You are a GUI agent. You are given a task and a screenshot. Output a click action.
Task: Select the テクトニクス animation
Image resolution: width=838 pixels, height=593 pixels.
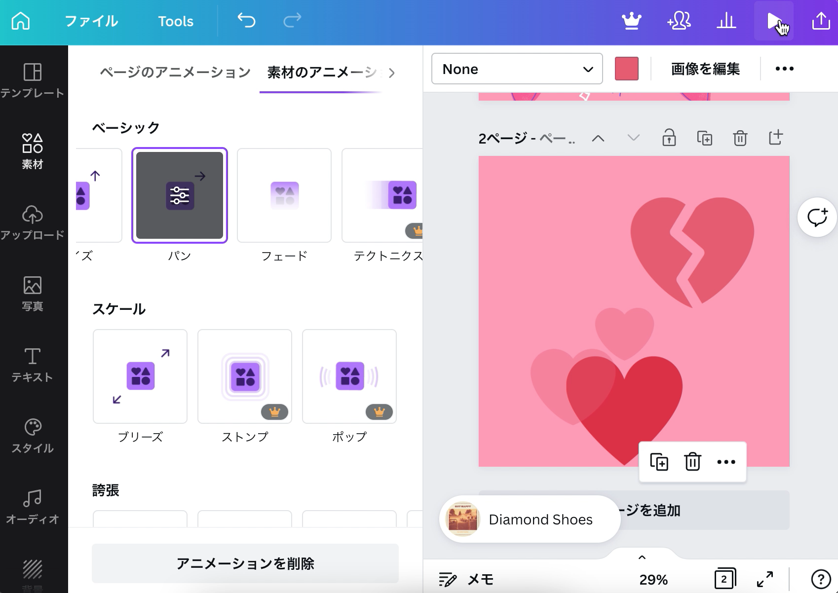(x=382, y=195)
